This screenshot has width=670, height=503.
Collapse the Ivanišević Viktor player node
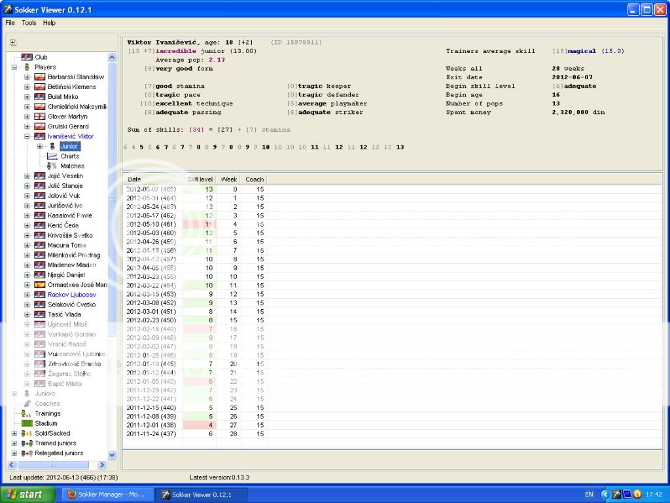pos(27,137)
